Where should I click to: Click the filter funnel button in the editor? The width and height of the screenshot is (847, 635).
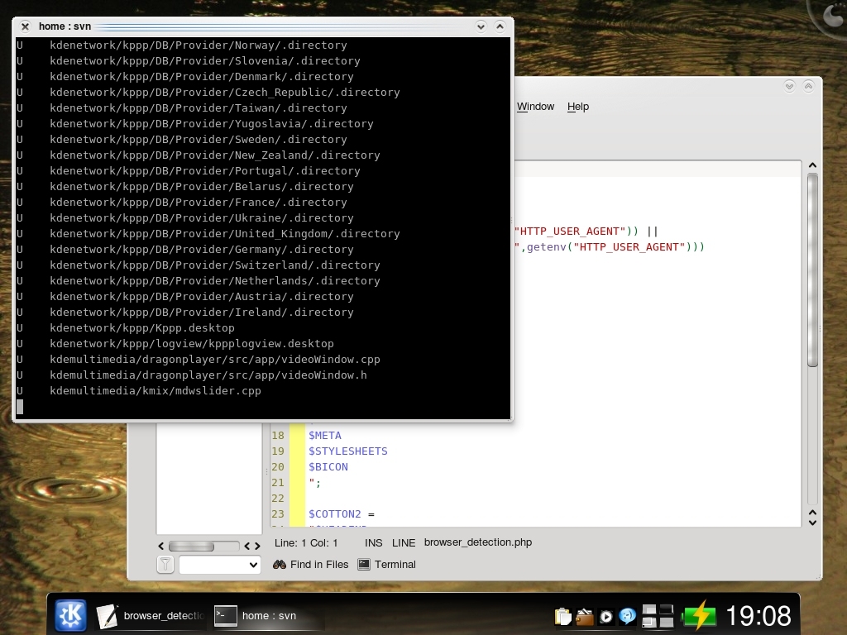point(165,565)
